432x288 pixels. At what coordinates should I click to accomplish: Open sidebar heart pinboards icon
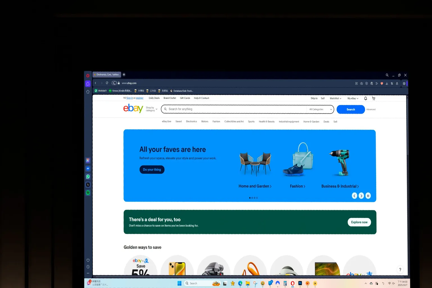pyautogui.click(x=88, y=260)
